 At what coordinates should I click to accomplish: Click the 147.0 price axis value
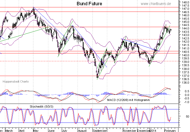(x=186, y=9)
